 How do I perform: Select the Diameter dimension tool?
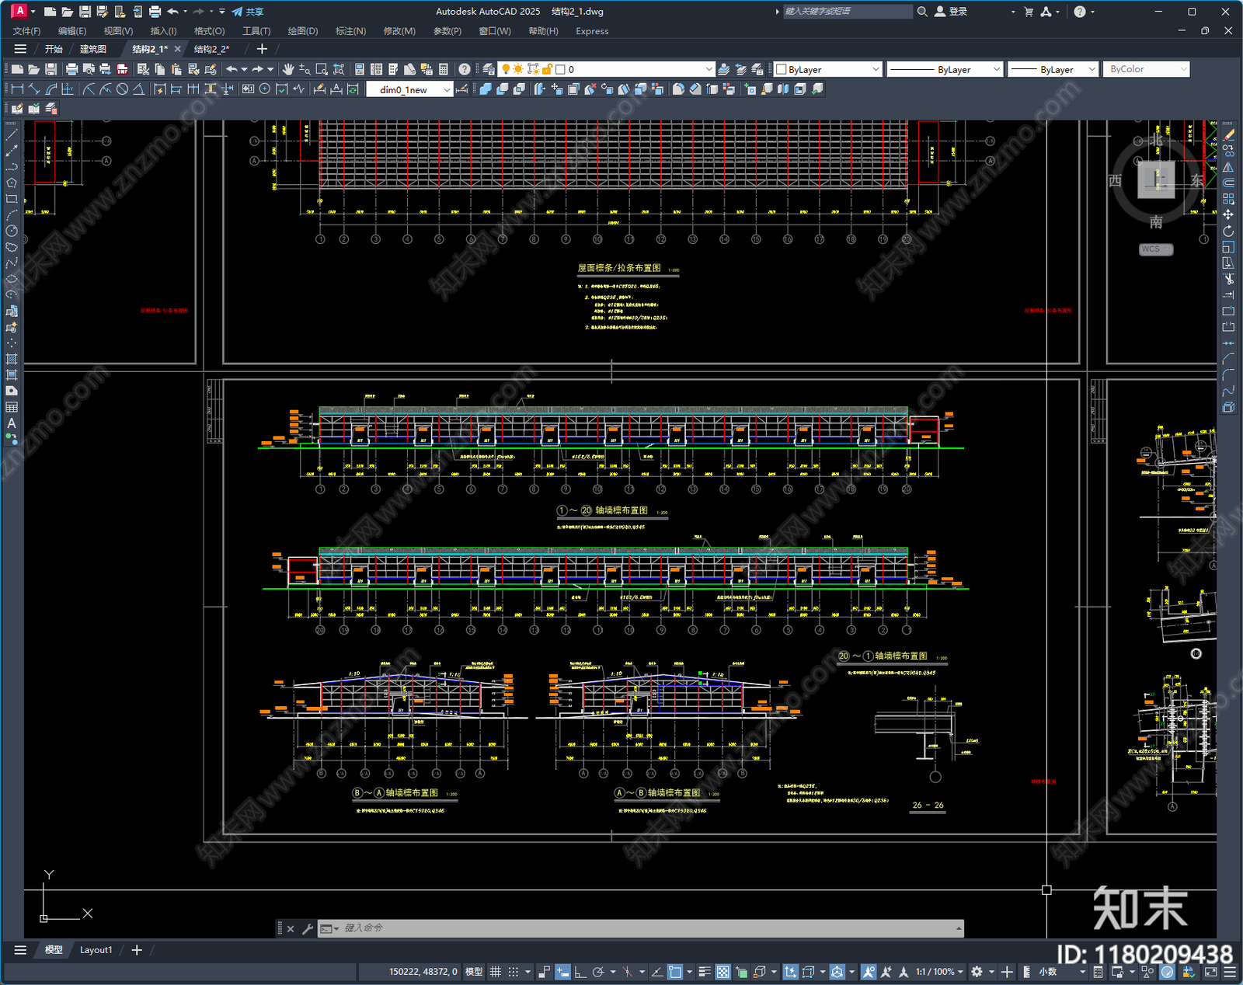(122, 89)
